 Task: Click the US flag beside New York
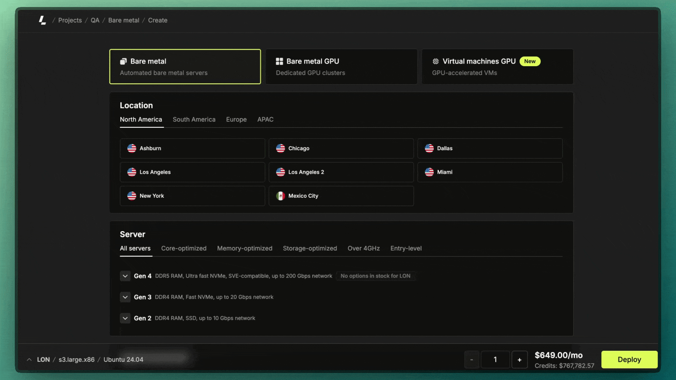[x=132, y=196]
